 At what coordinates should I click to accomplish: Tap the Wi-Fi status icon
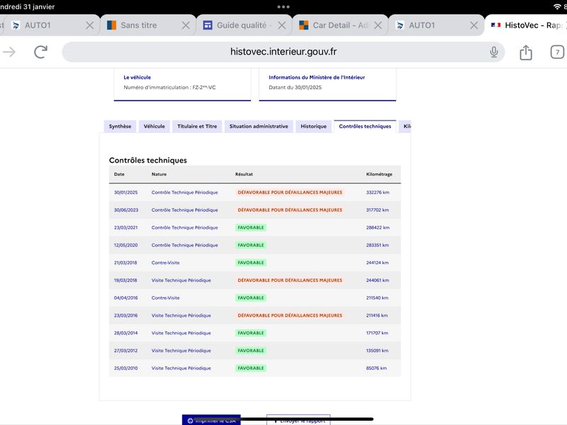click(x=557, y=6)
